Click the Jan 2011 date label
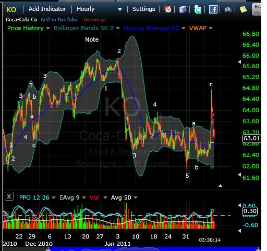This screenshot has width=267, height=251. pyautogui.click(x=117, y=244)
